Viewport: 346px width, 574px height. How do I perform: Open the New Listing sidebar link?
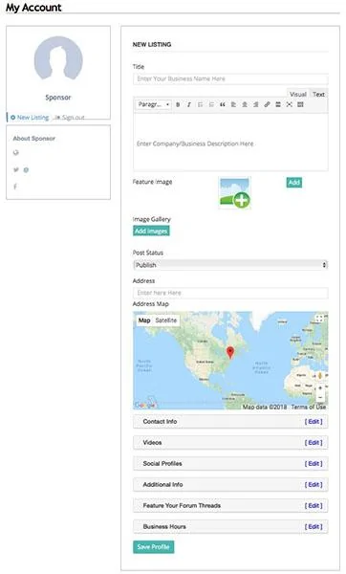(30, 118)
